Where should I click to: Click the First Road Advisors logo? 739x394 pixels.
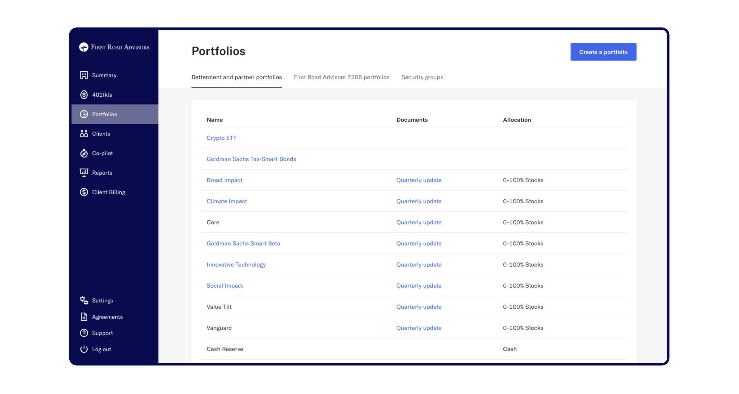click(x=114, y=47)
